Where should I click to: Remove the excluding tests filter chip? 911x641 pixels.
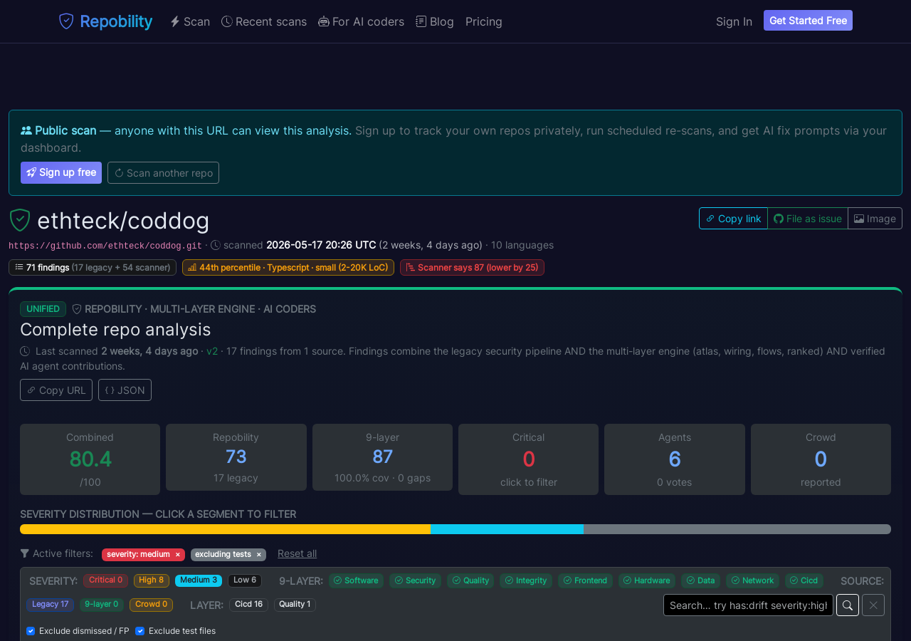point(258,555)
